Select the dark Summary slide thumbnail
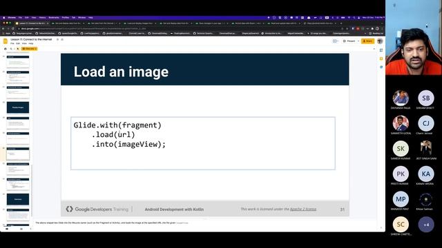442x248 pixels. 18,199
